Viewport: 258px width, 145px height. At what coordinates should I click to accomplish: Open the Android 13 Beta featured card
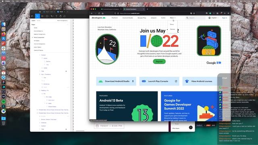click(x=127, y=106)
